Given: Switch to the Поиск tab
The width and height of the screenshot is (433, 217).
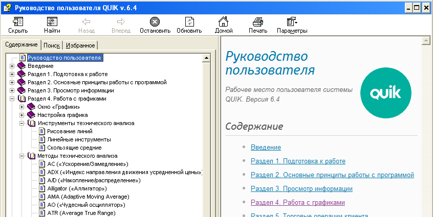Looking at the screenshot, I should (x=52, y=45).
